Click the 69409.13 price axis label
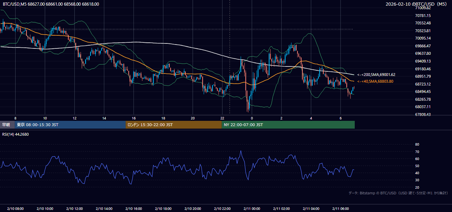452x212 pixels. pyautogui.click(x=423, y=61)
